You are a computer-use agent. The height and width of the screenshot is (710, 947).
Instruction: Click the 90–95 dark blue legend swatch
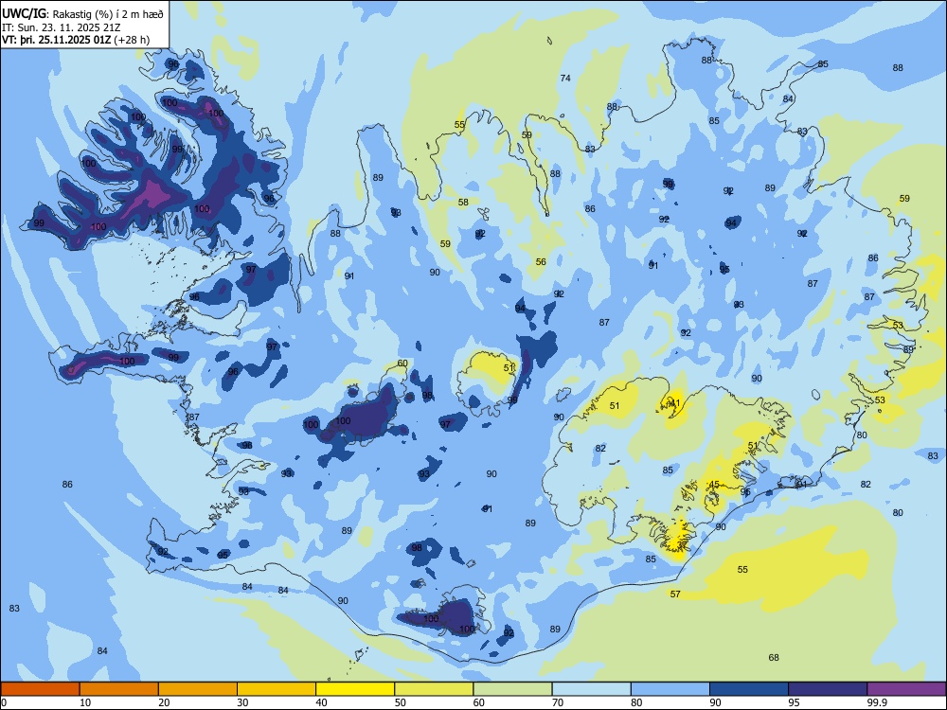pos(749,689)
